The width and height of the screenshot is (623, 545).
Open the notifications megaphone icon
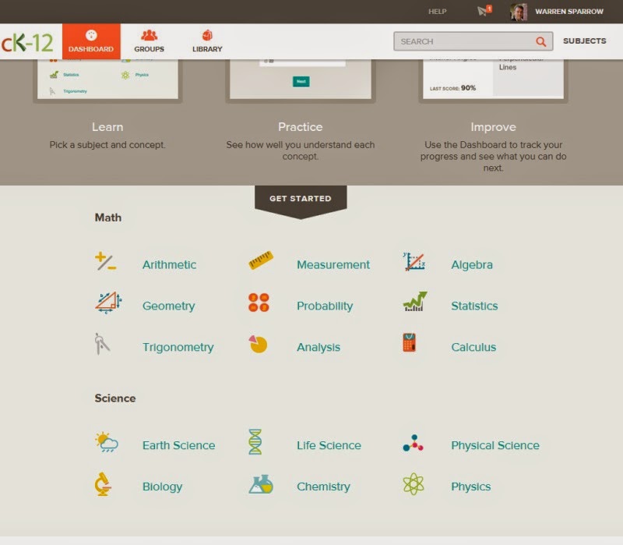(x=484, y=10)
